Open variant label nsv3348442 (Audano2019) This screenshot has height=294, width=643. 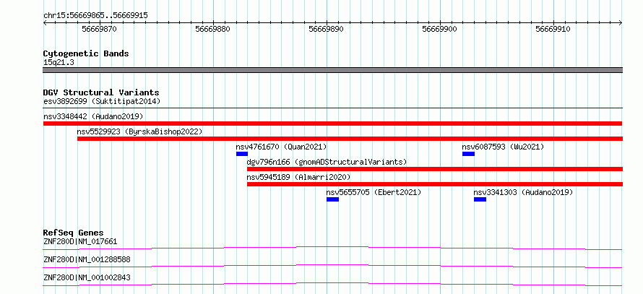click(93, 116)
